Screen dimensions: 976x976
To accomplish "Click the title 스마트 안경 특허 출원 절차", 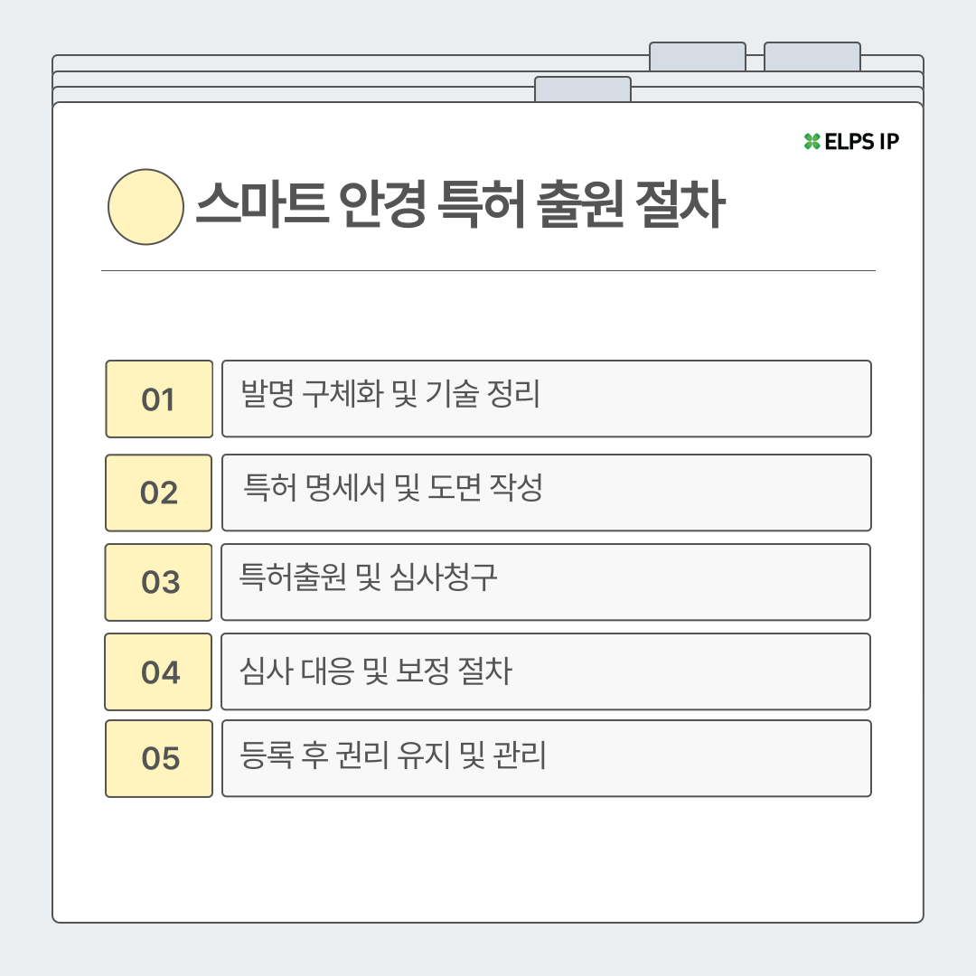I will [x=459, y=208].
